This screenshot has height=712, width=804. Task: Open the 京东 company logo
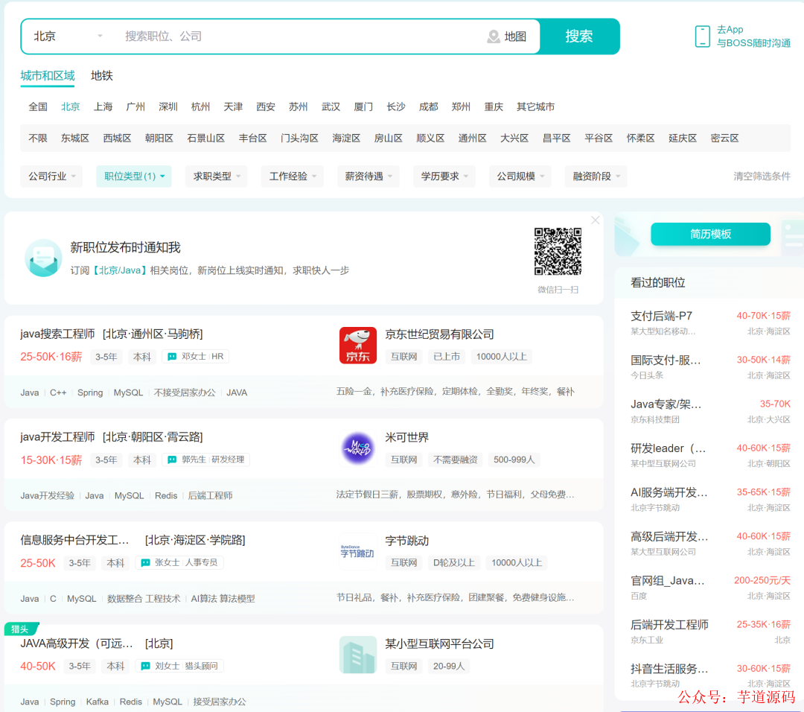pyautogui.click(x=358, y=346)
